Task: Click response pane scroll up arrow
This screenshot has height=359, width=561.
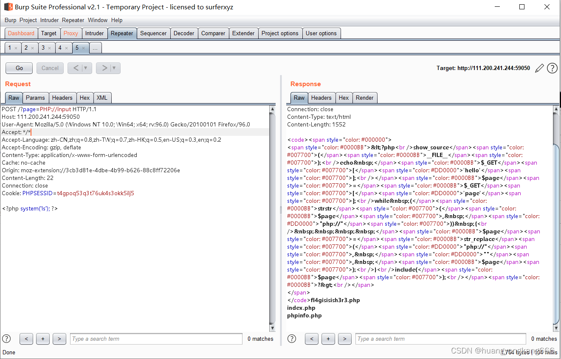Action: click(x=556, y=109)
